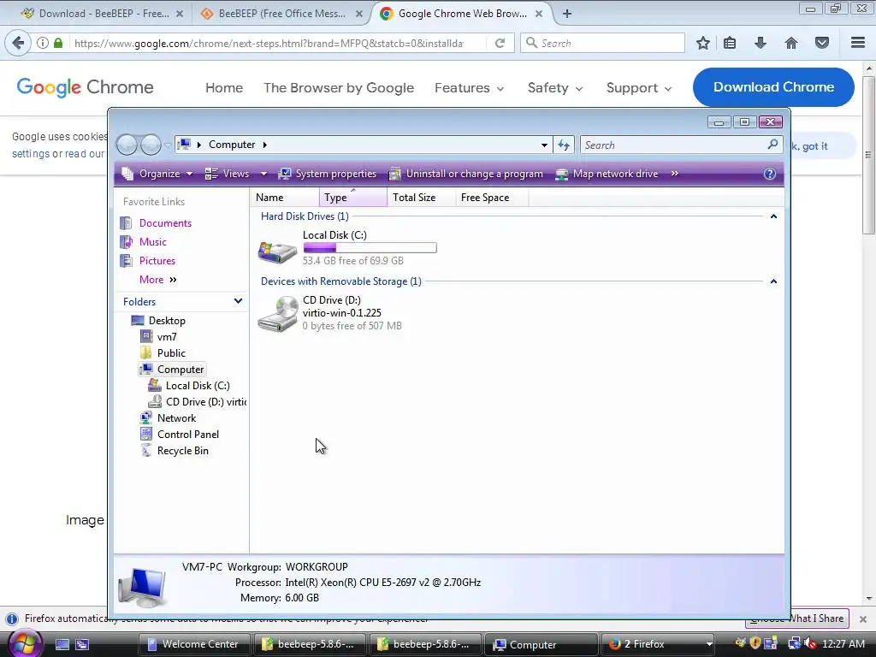Click the Firefox search box
Screen dimensions: 876x657
pyautogui.click(x=602, y=43)
